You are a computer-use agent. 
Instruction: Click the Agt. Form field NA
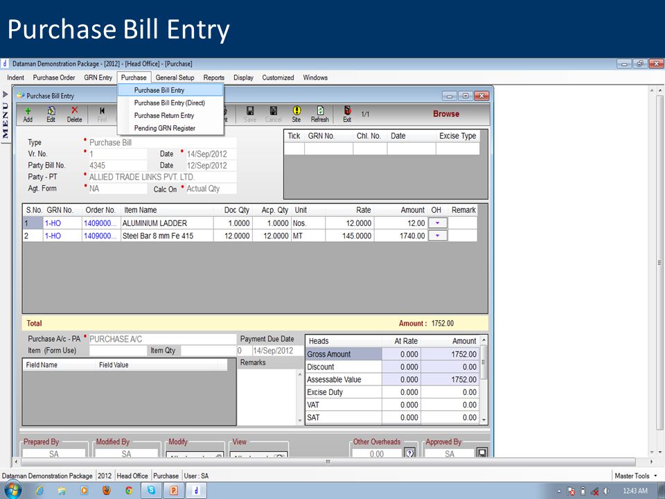click(118, 189)
